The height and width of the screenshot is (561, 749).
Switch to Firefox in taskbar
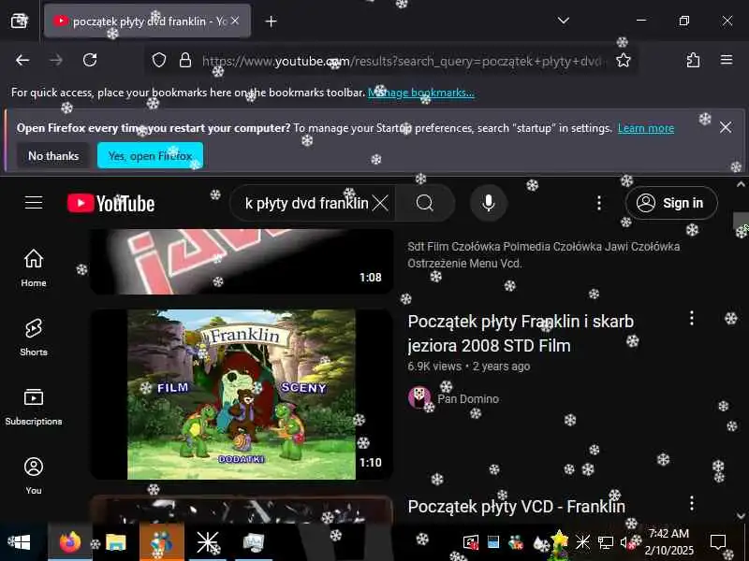click(x=69, y=542)
